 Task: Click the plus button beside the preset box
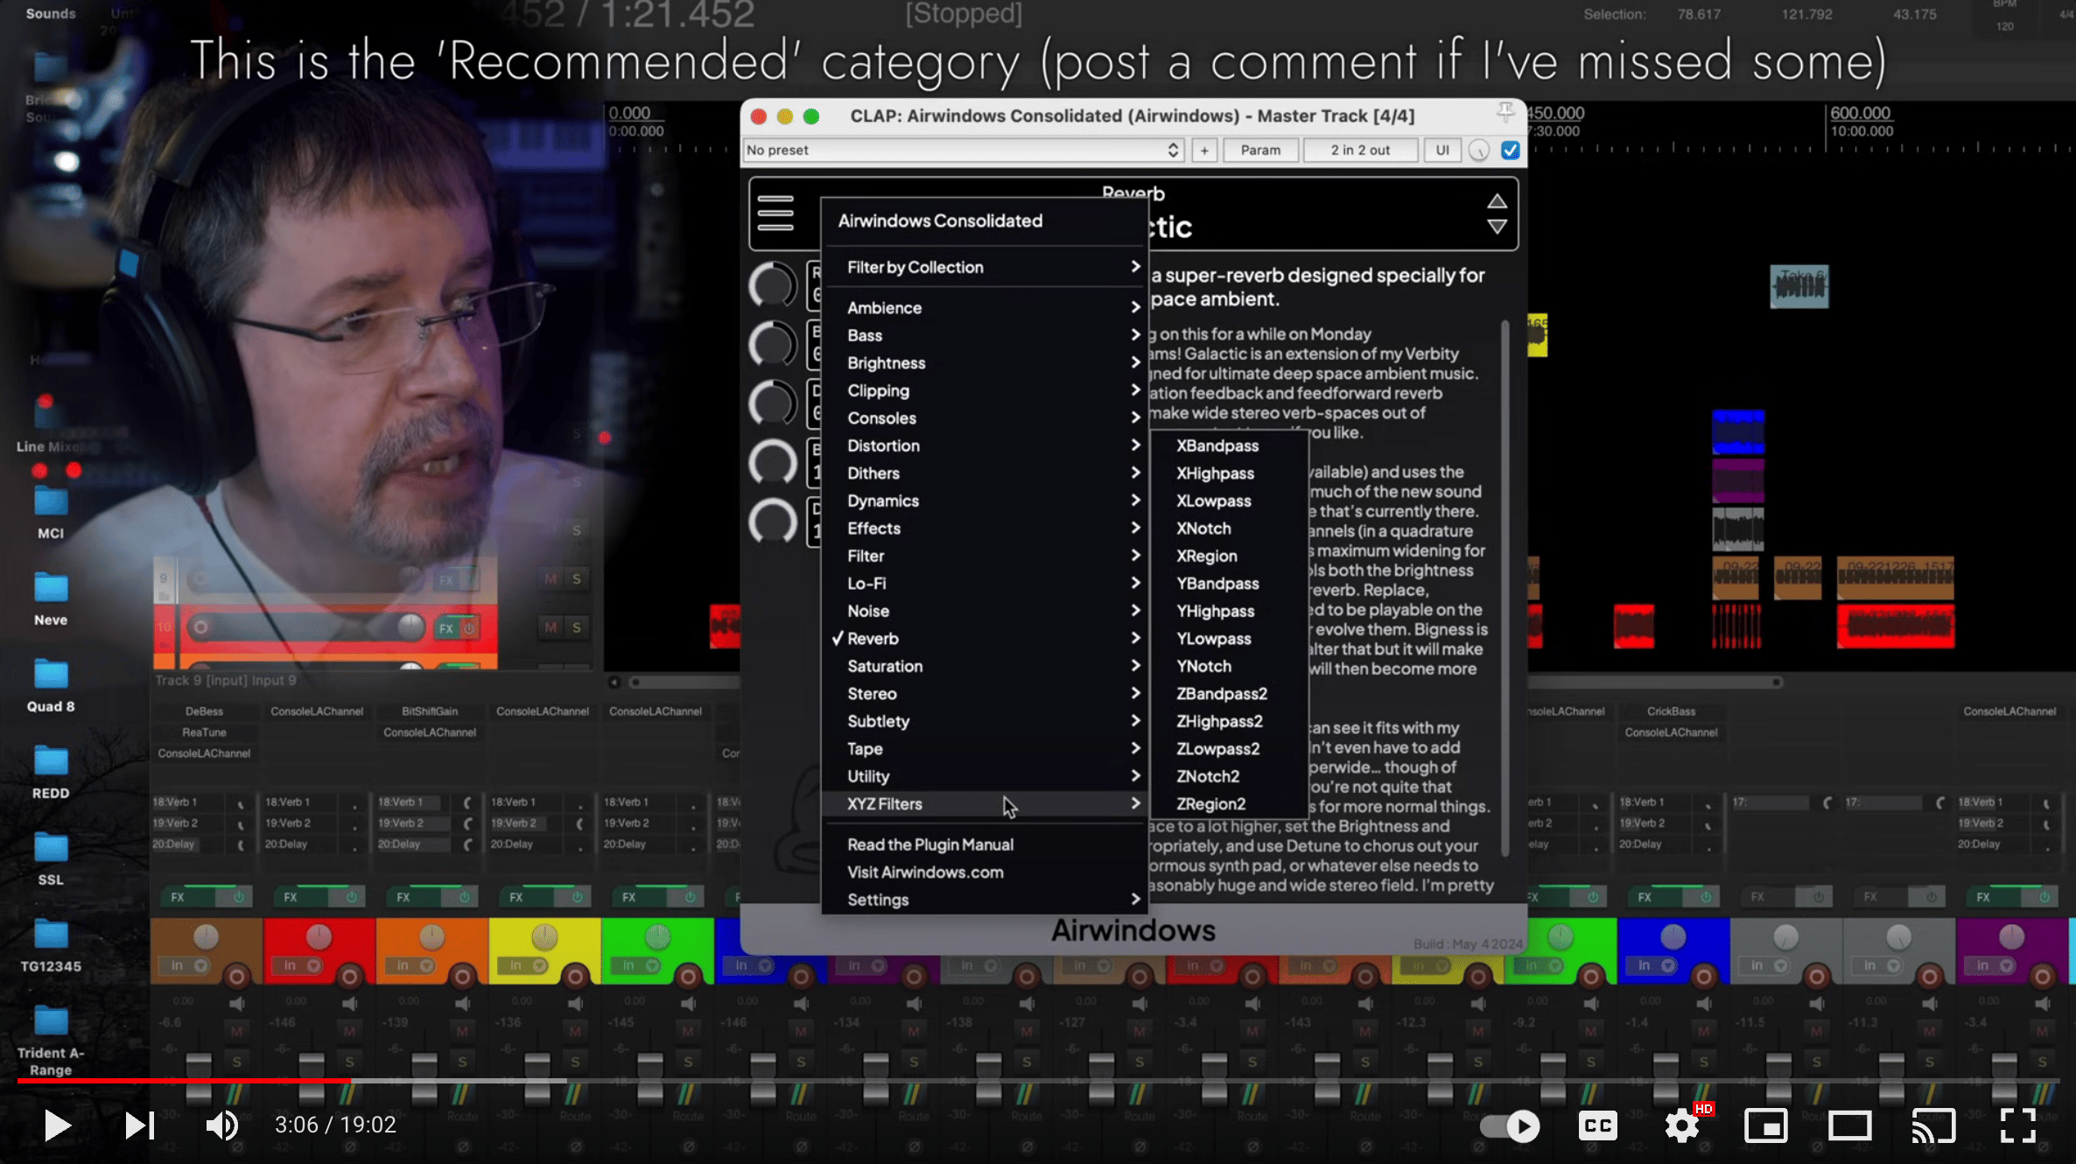click(x=1204, y=150)
